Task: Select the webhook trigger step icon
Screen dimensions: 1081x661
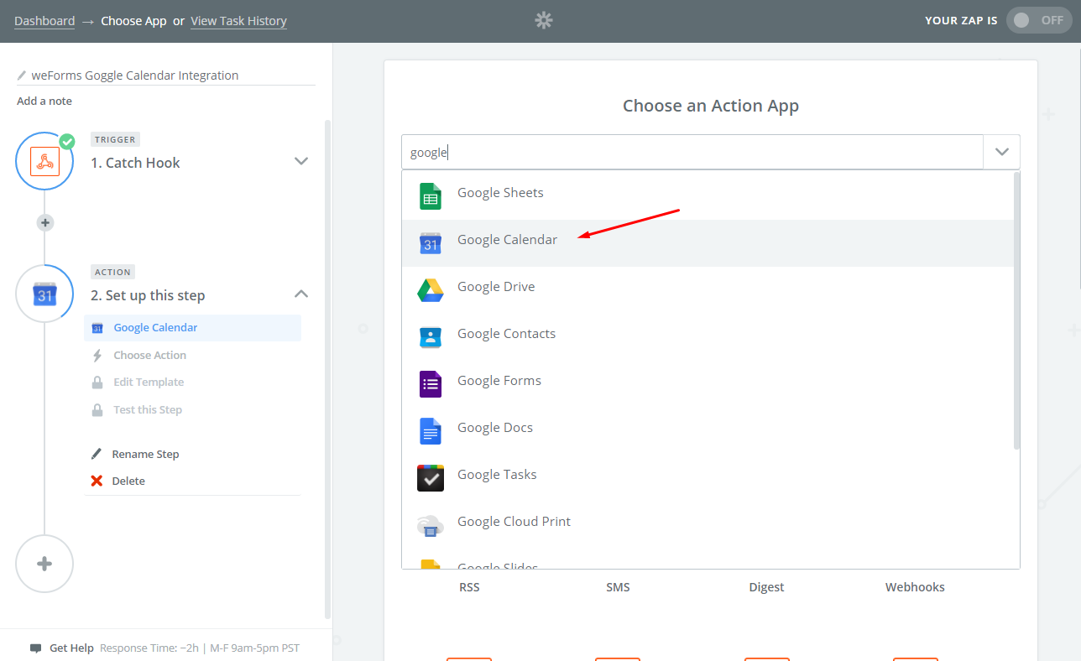Action: (44, 161)
